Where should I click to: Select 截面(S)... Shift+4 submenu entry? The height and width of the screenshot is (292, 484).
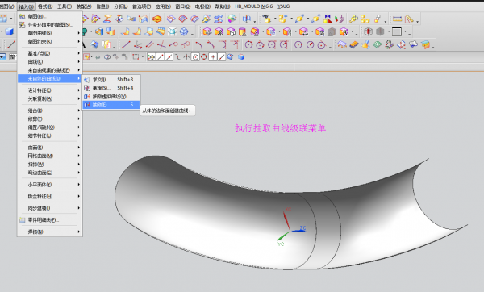111,88
